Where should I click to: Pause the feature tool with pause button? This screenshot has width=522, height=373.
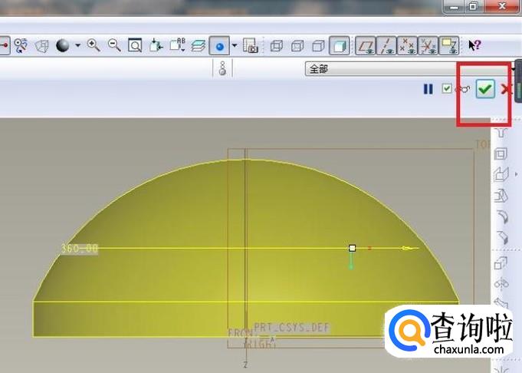(x=428, y=89)
